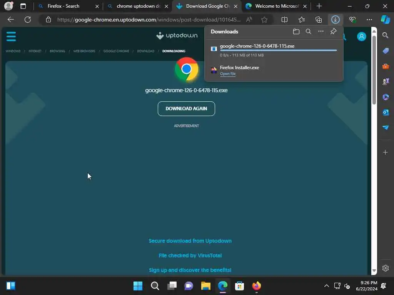Add this page to favorites star
Screen dimensions: 394x295
264,20
